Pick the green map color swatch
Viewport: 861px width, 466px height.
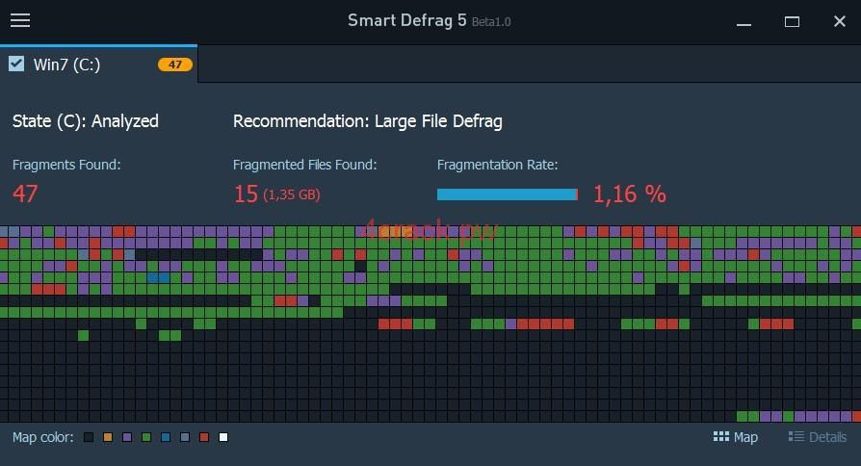(x=146, y=437)
